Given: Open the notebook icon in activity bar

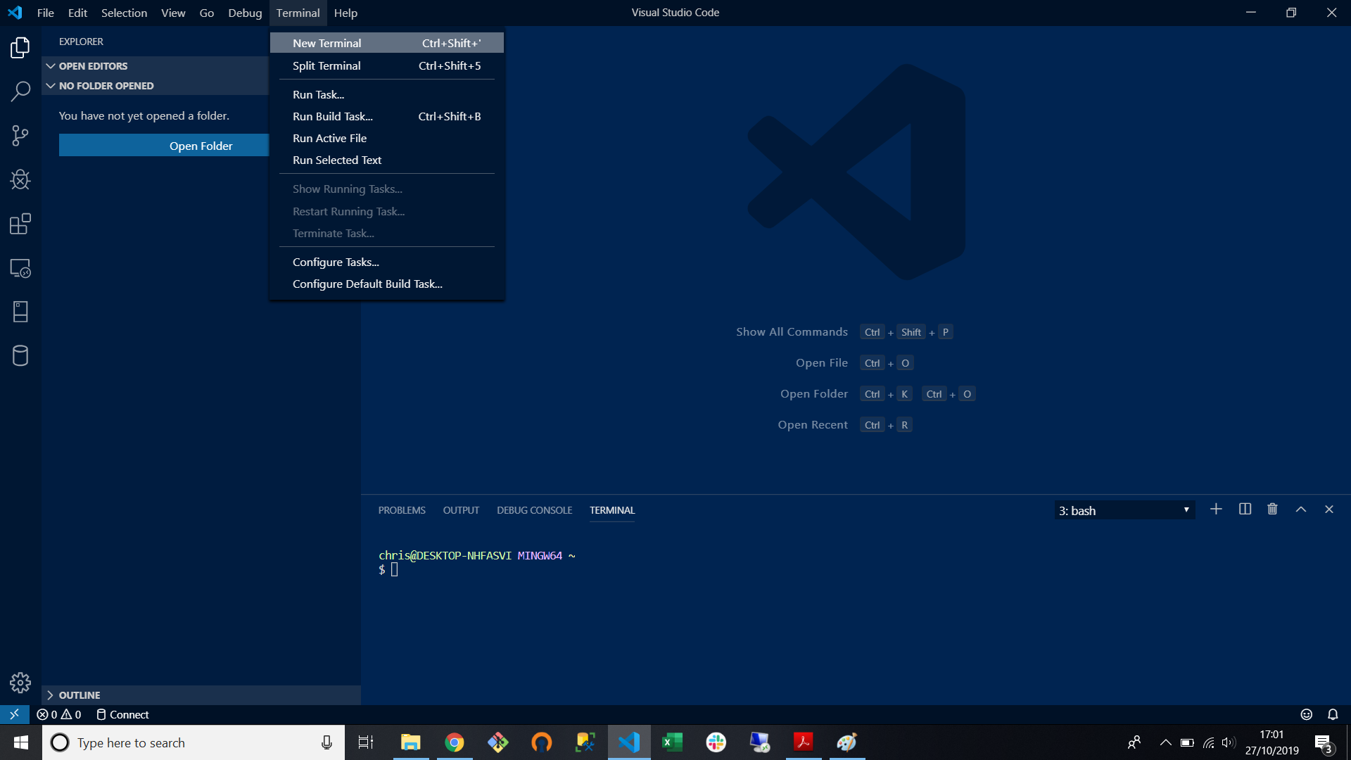Looking at the screenshot, I should pyautogui.click(x=20, y=312).
